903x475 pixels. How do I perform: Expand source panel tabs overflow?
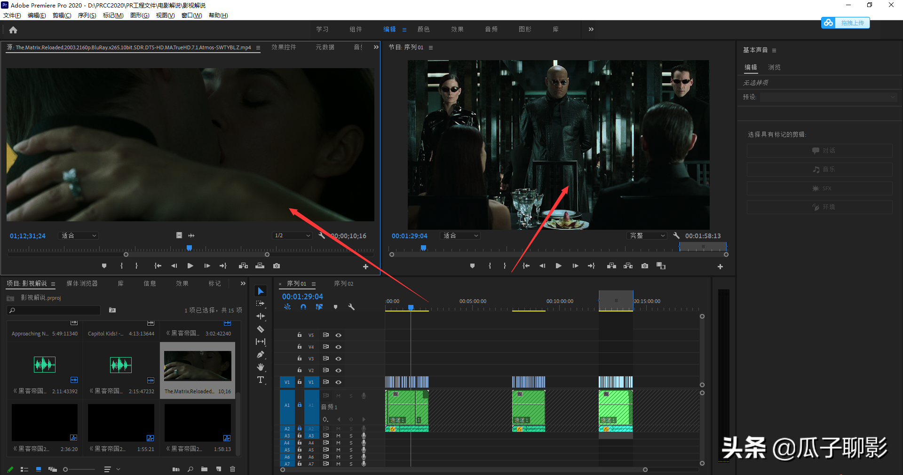[x=376, y=47]
